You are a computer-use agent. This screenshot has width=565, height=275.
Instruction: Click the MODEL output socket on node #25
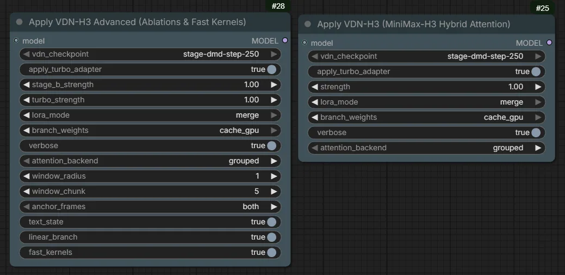point(549,42)
